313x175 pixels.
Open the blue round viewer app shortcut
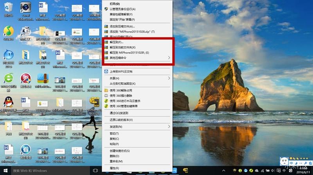[x=25, y=152]
